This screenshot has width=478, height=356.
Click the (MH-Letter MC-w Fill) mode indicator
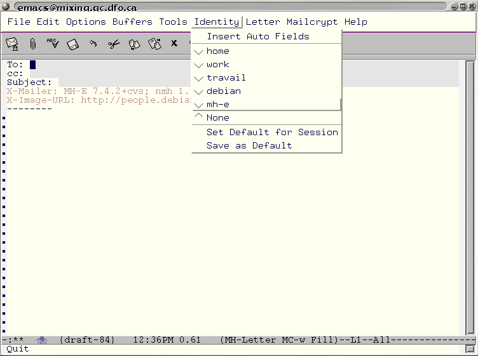279,340
